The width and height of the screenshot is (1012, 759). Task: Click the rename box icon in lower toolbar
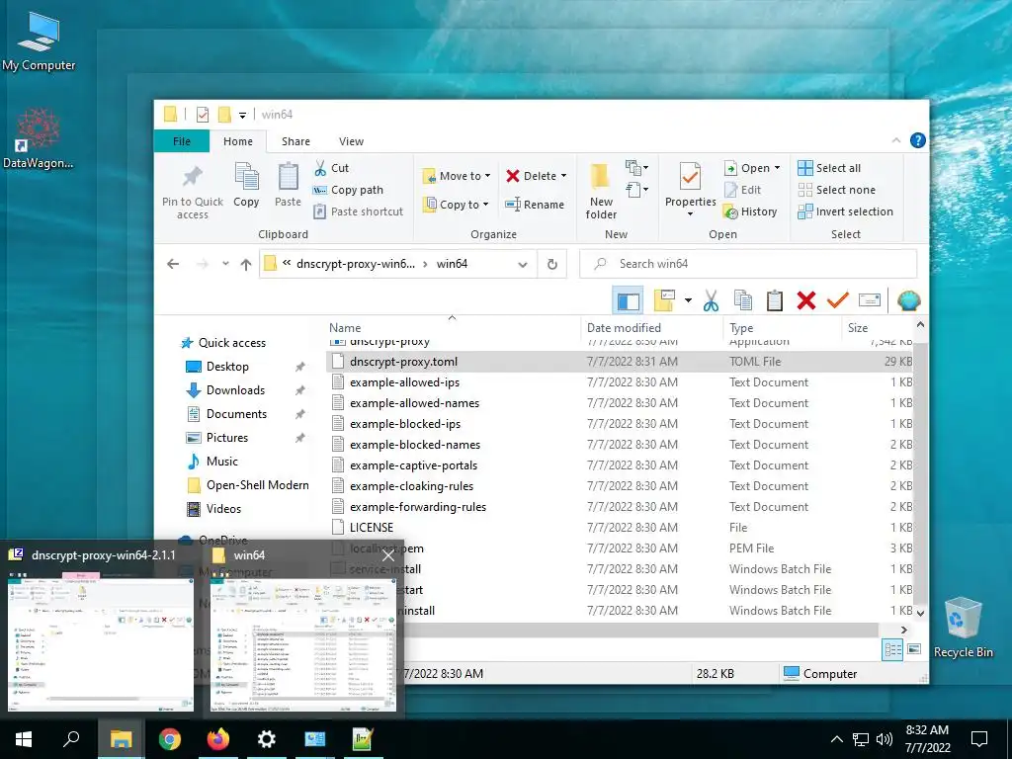pos(870,300)
